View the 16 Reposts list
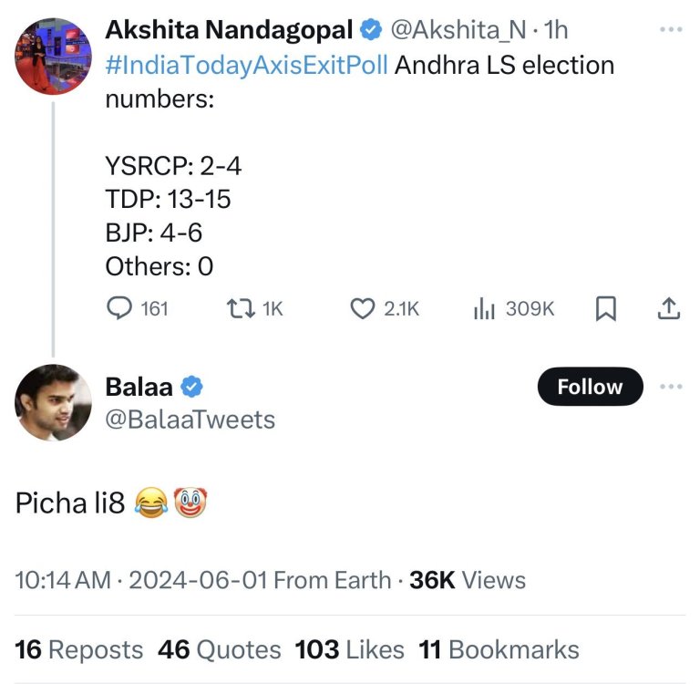The image size is (700, 684). point(79,649)
